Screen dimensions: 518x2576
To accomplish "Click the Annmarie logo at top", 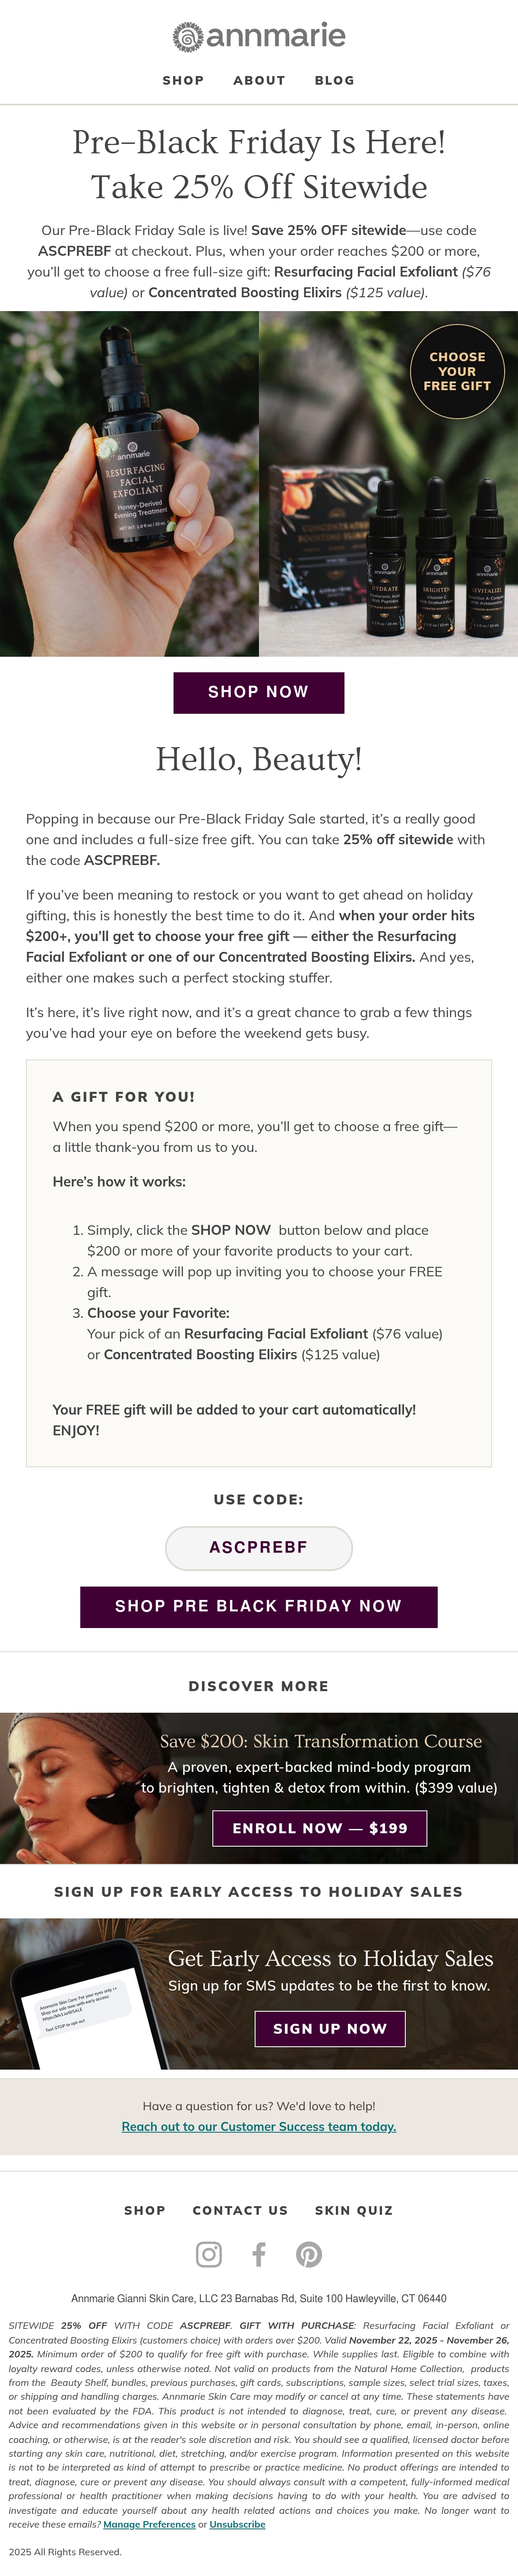I will pos(259,37).
